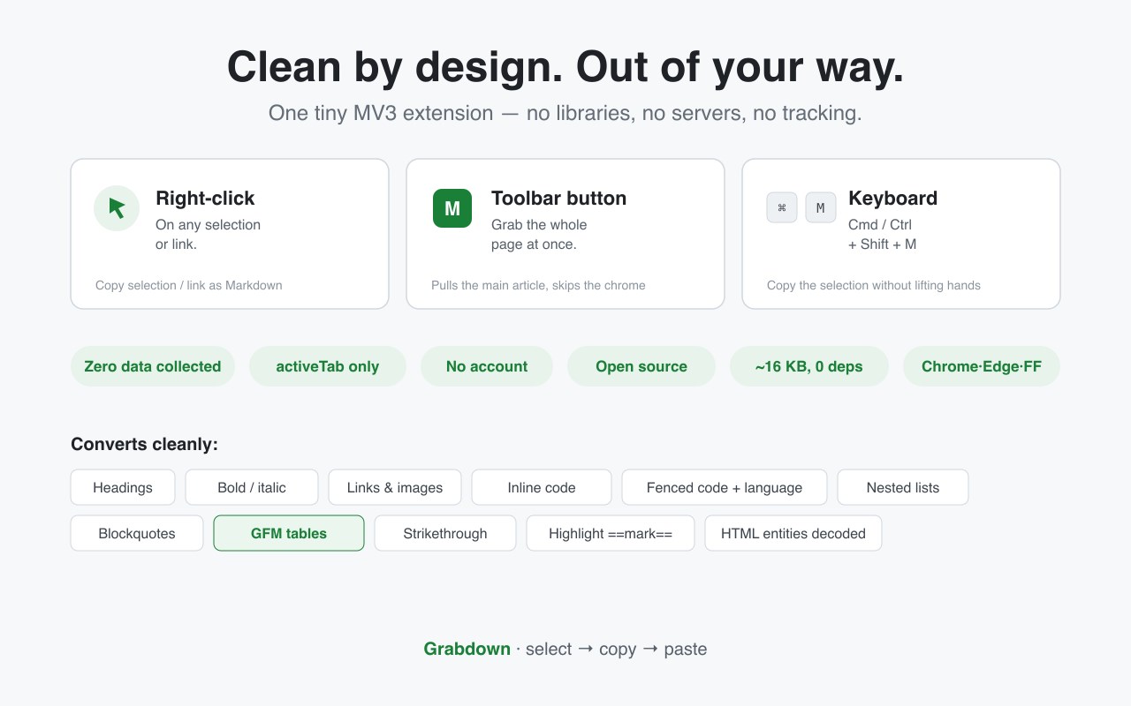Click 'Grab the whole page at once' description
Viewport: 1131px width, 706px height.
pyautogui.click(x=539, y=234)
